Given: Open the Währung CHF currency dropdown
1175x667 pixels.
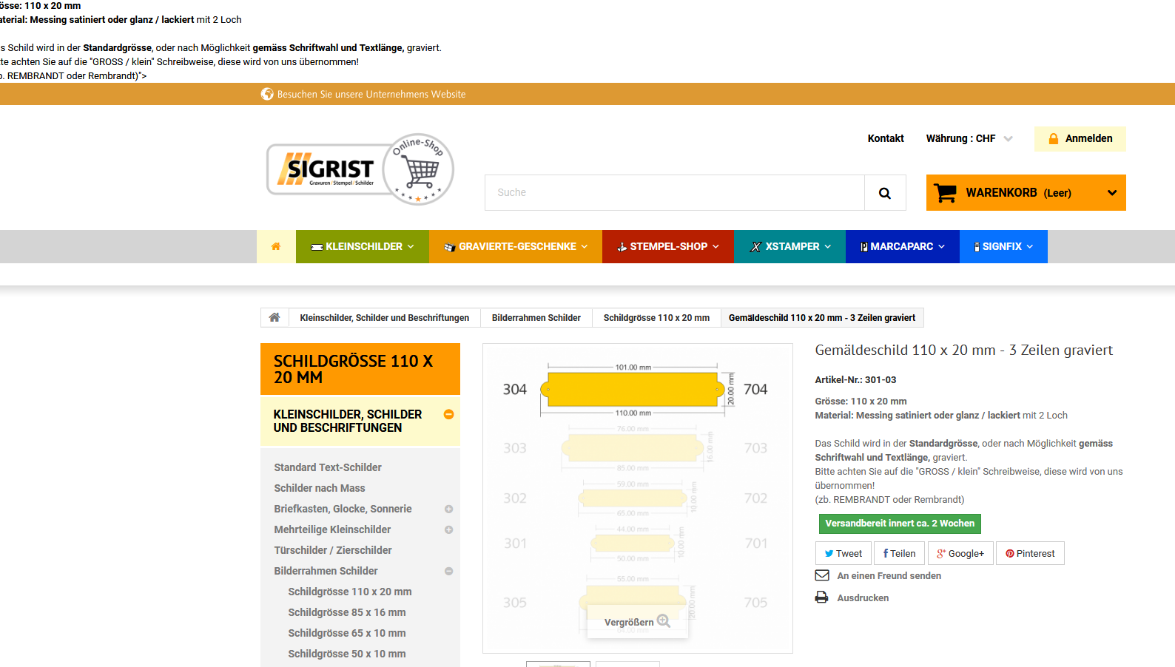Looking at the screenshot, I should (x=969, y=138).
